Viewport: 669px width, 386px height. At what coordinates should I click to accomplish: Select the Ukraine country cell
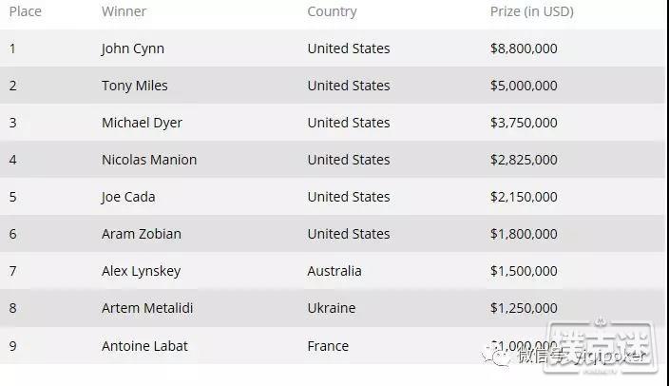(331, 308)
